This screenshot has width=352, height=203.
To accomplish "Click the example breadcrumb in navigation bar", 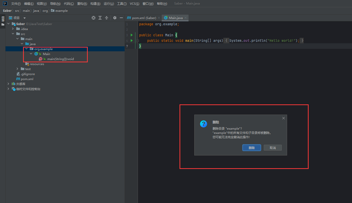I will [x=61, y=11].
